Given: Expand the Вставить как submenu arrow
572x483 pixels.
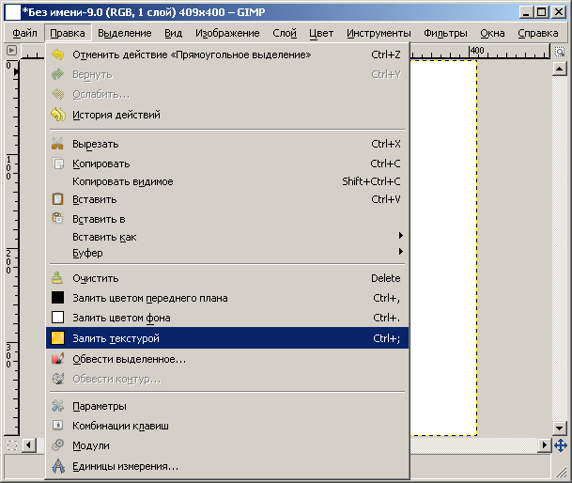Looking at the screenshot, I should coord(400,236).
